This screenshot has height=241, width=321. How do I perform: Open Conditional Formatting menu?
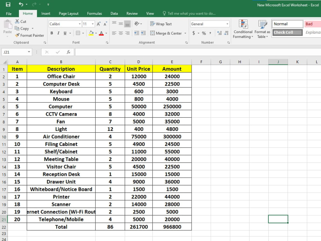[x=243, y=29]
